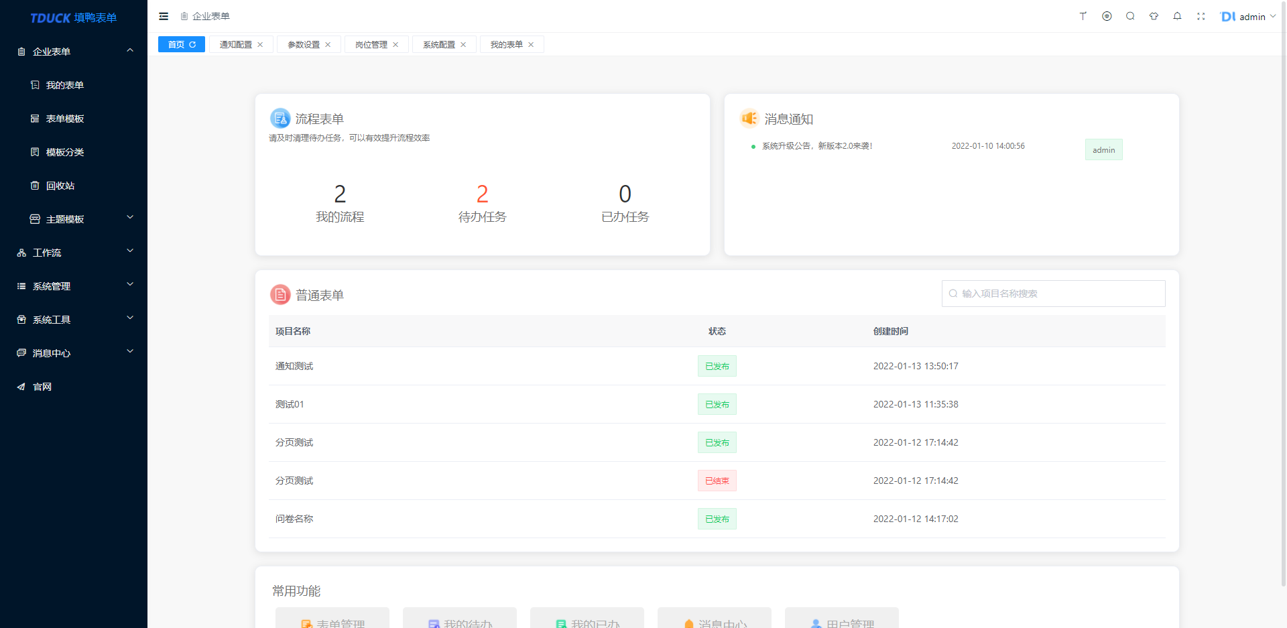Click the 表单模板 sidebar icon
The width and height of the screenshot is (1287, 628).
coord(35,118)
